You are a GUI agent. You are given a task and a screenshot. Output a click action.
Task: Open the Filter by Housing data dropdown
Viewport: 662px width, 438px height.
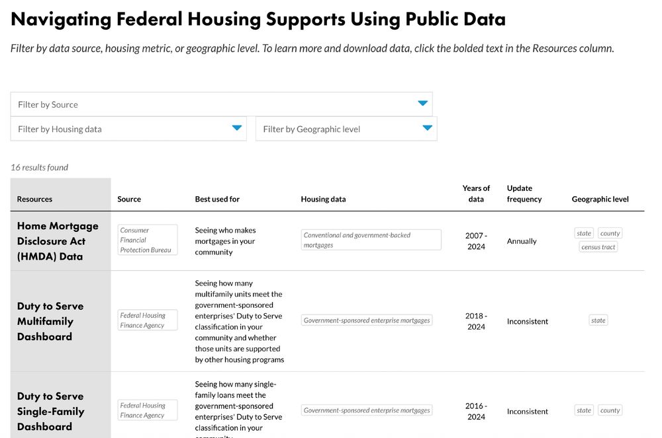[129, 128]
